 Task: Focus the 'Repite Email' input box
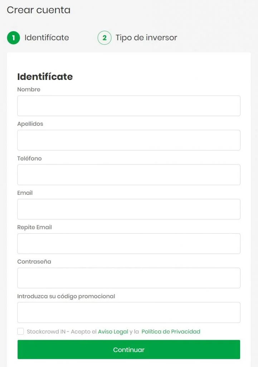coord(129,243)
